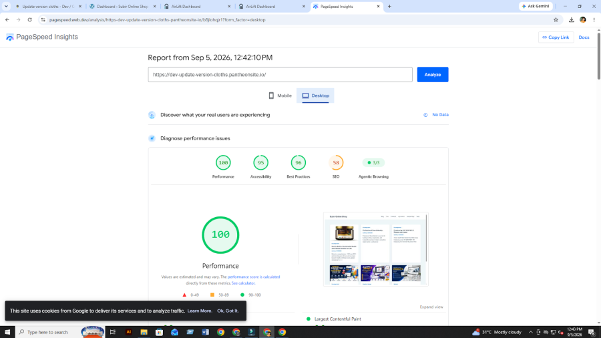Open the Learn More cookie link
This screenshot has height=338, width=601.
[x=200, y=311]
